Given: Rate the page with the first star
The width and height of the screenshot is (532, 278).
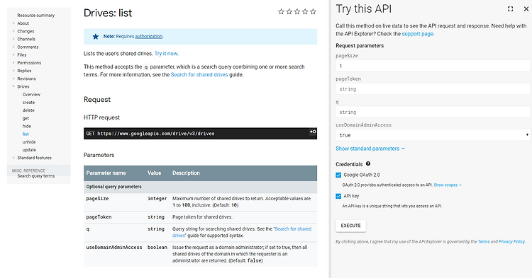Looking at the screenshot, I should [x=281, y=12].
